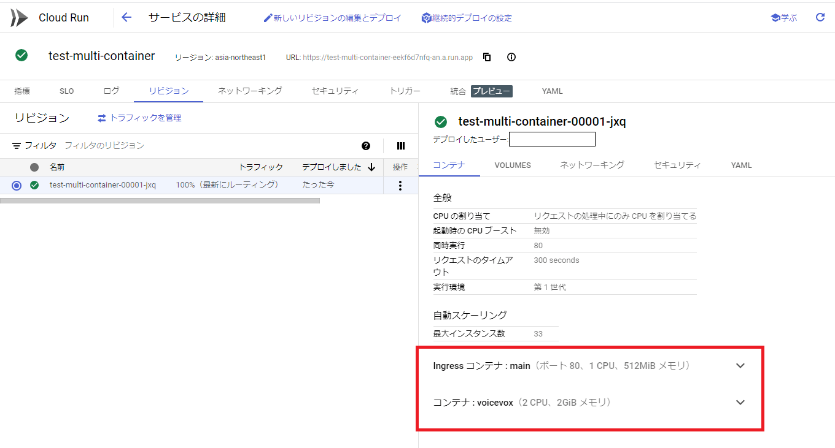Copy the service URL with copy icon

[x=487, y=57]
